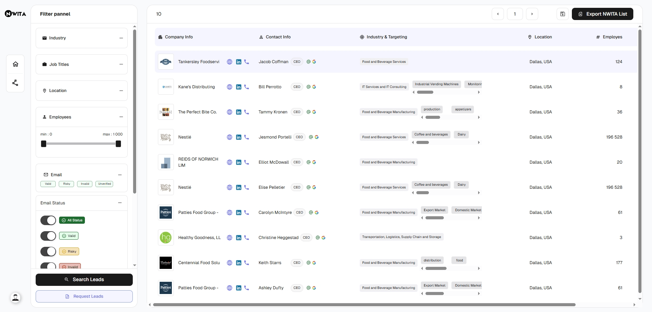Open LinkedIn icon for Tankersley Foodservice

[239, 62]
